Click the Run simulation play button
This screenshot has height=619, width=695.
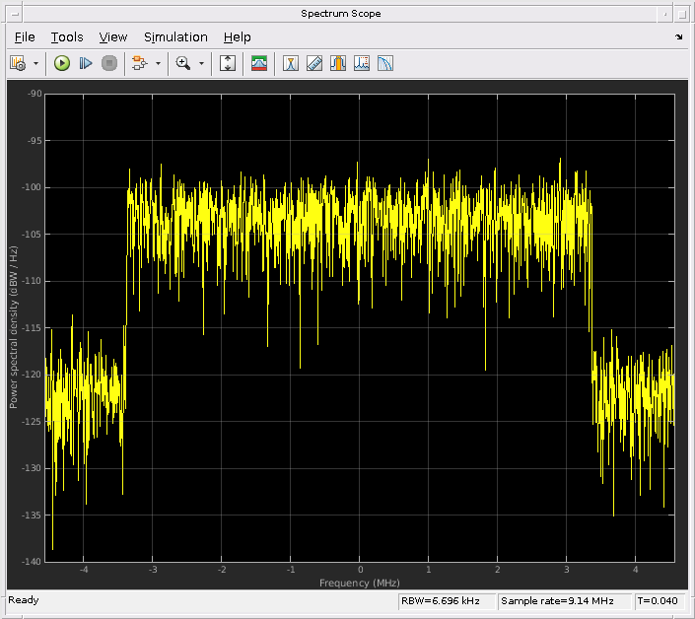click(x=62, y=63)
